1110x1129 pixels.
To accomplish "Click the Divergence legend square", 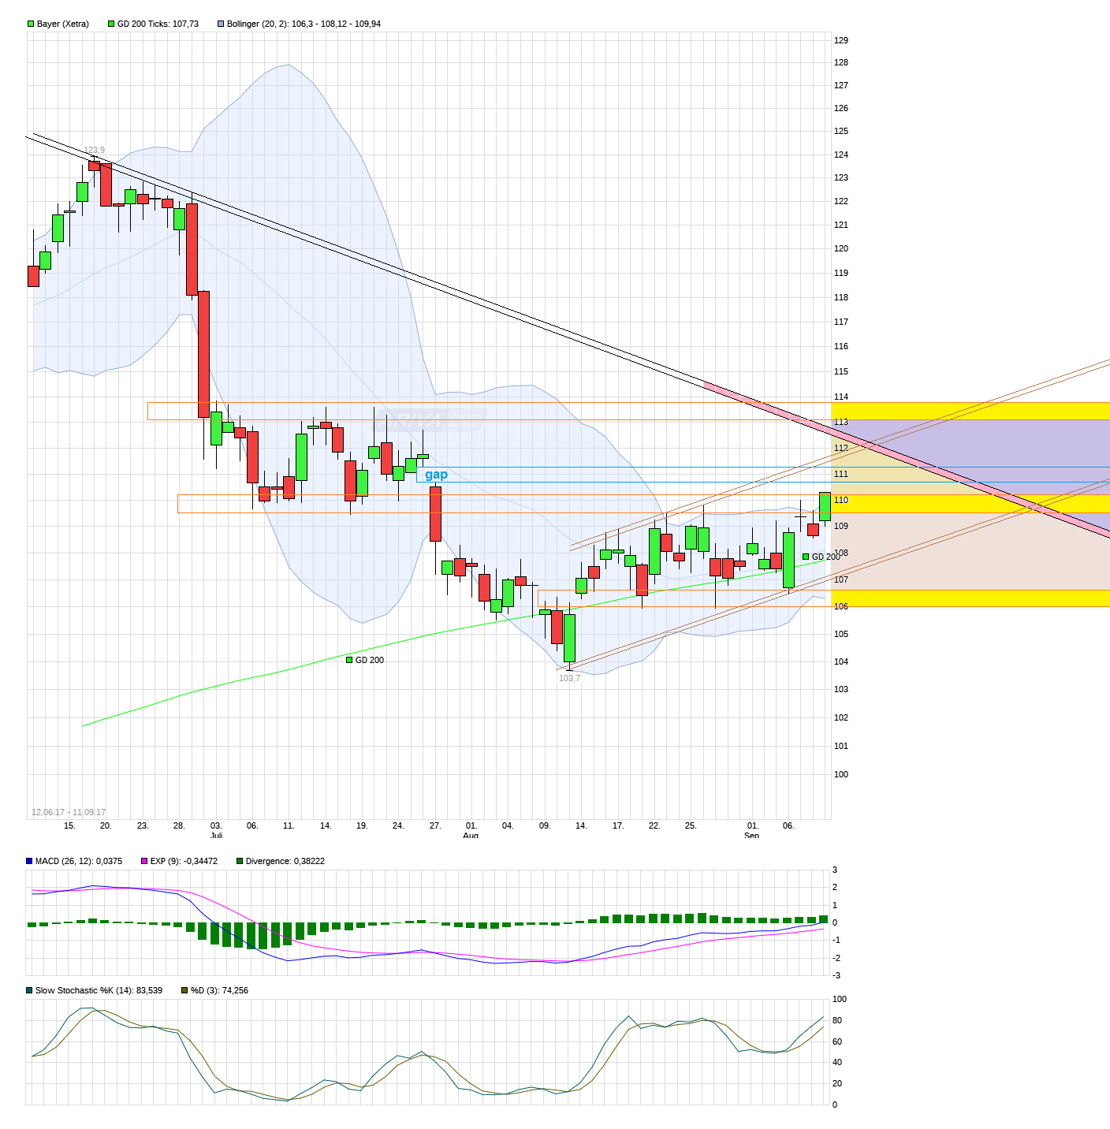I will click(x=238, y=861).
